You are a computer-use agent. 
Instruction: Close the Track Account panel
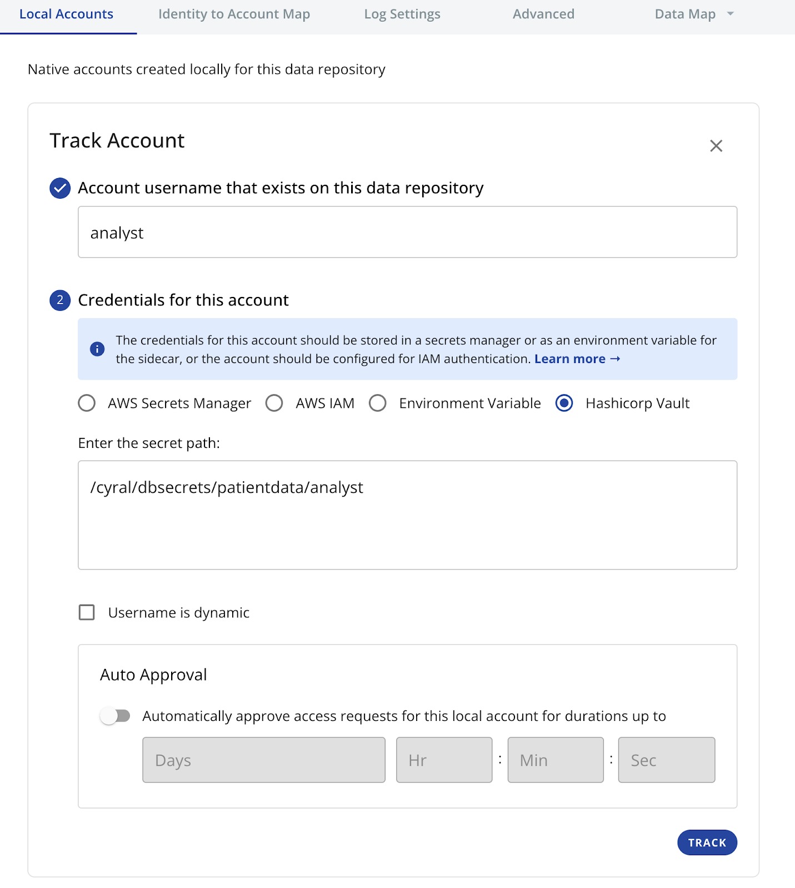click(x=716, y=146)
